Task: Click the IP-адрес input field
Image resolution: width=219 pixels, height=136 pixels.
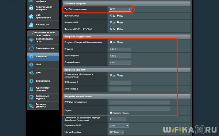Action: (120, 49)
